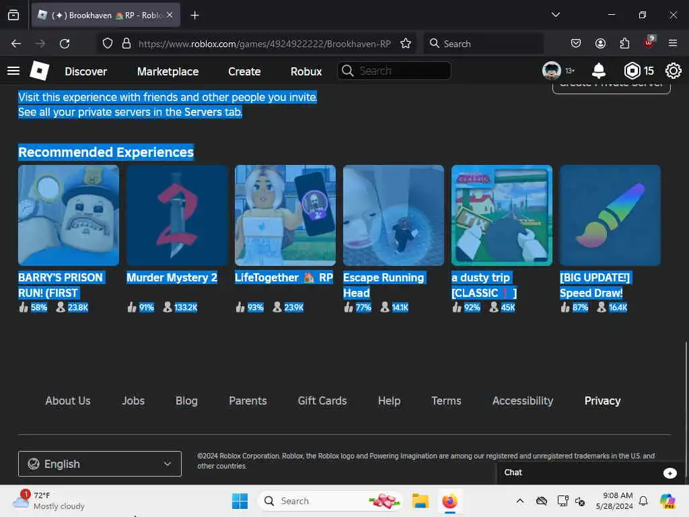Image resolution: width=689 pixels, height=517 pixels.
Task: View site security via the padlock icon
Action: [x=126, y=44]
